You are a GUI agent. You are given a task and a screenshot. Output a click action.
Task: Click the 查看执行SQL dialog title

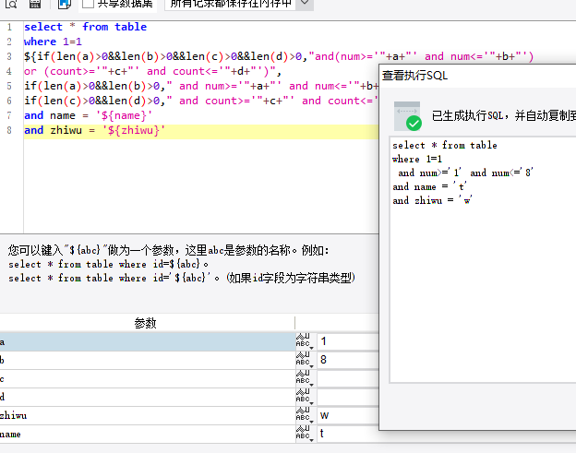click(x=414, y=76)
